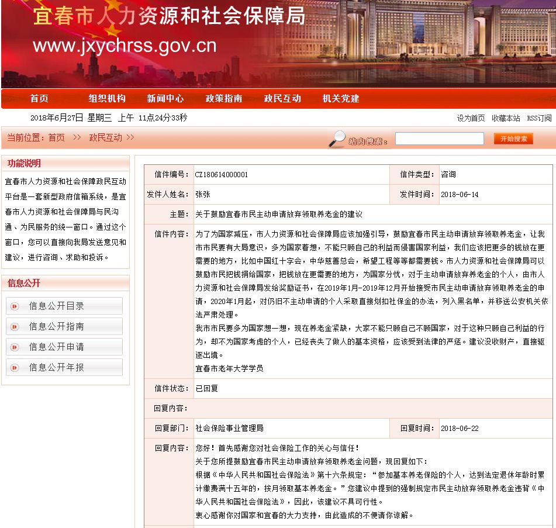The image size is (556, 528).
Task: Click the 回复部门 label cell
Action: point(169,428)
